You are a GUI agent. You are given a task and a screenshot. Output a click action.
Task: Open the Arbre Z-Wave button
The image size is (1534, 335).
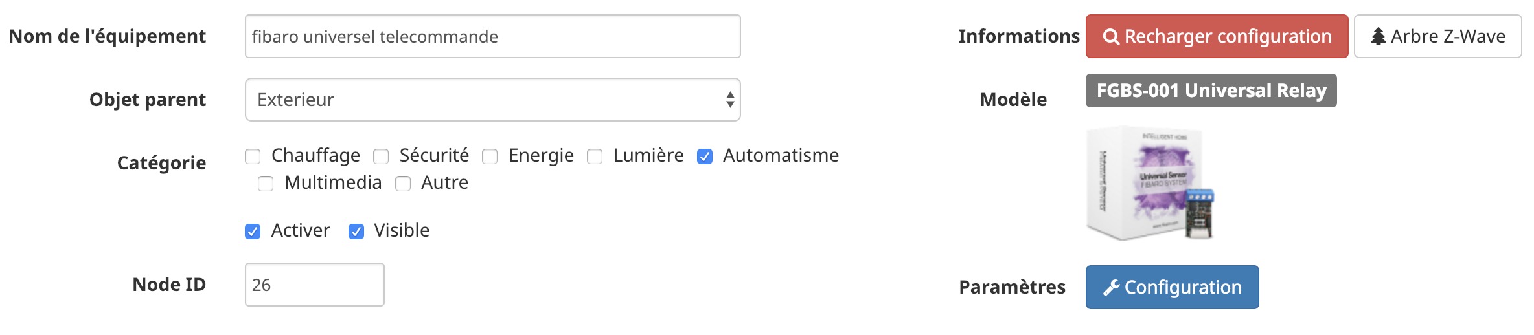1437,36
